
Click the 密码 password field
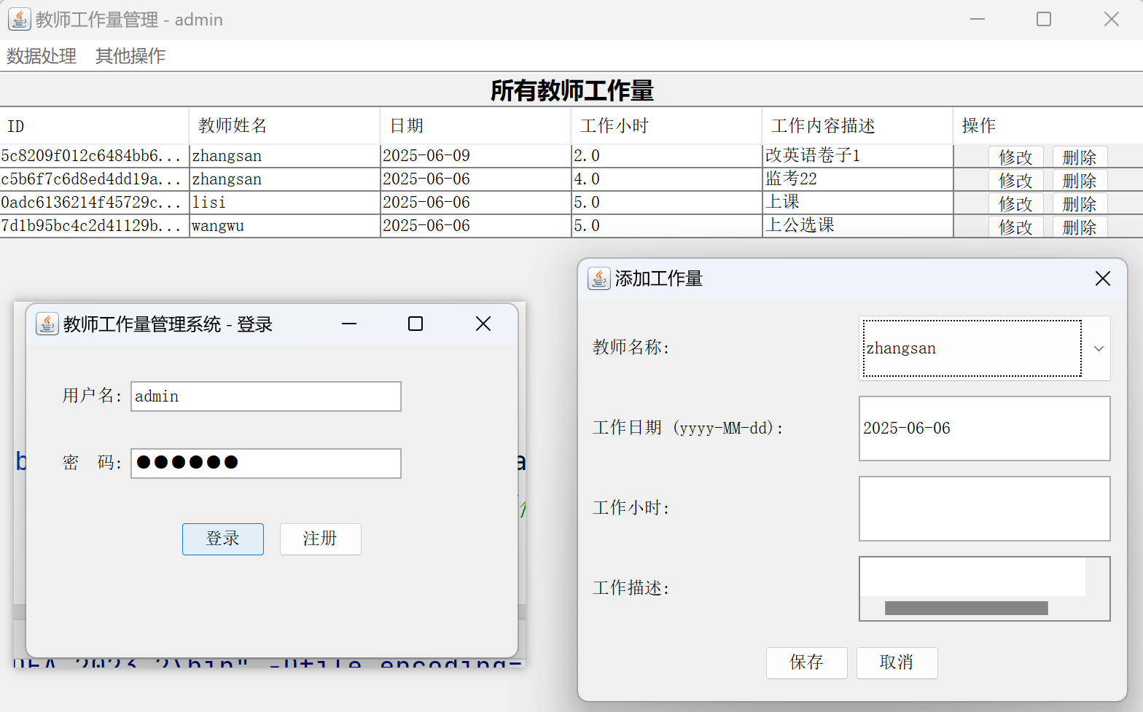click(266, 463)
